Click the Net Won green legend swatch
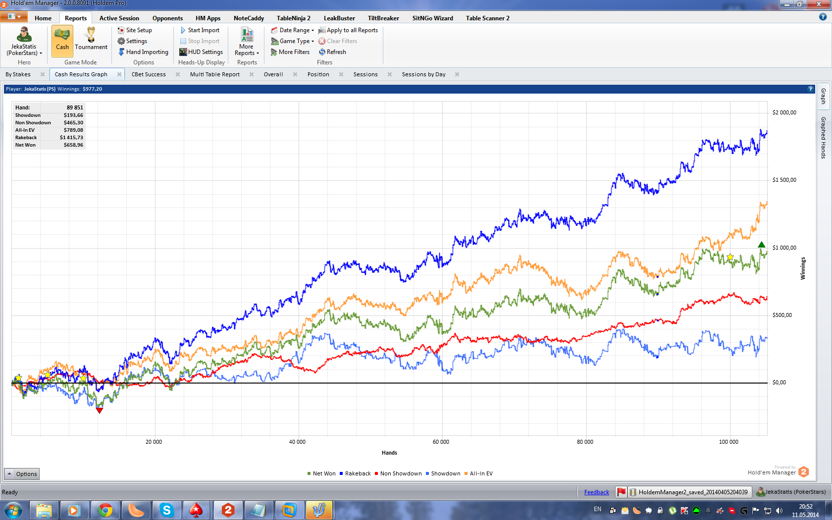Image resolution: width=832 pixels, height=520 pixels. point(309,474)
